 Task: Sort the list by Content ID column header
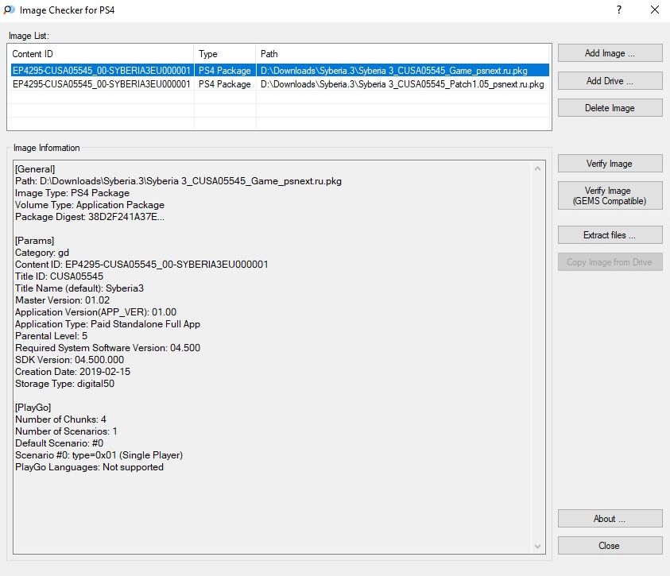point(101,54)
